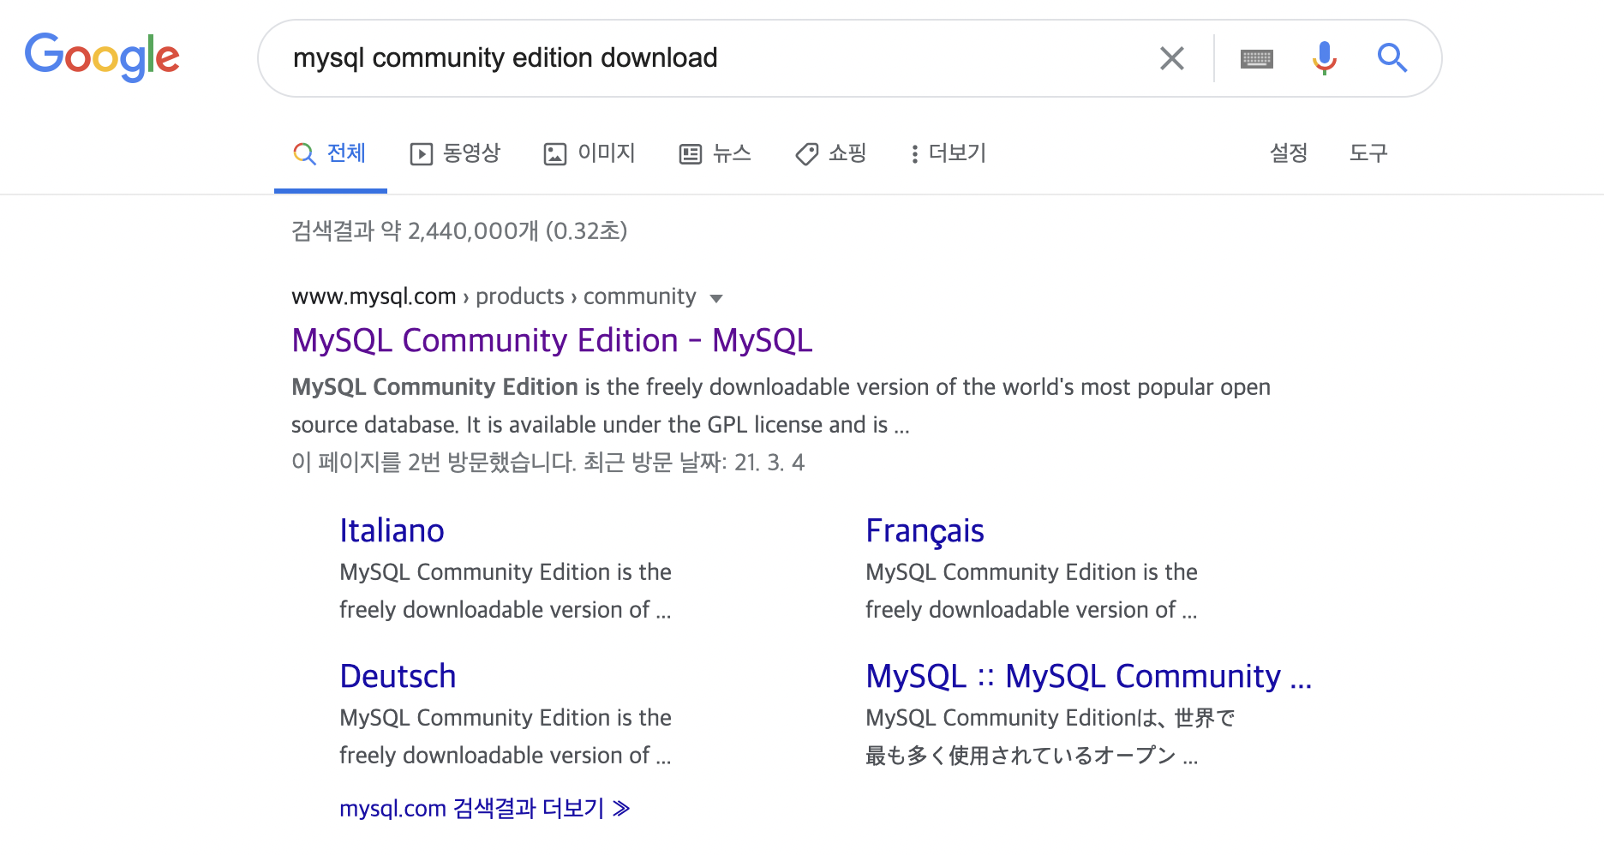
Task: Open the 'MySQL :: MySQL Community ...' sitelink
Action: click(x=1088, y=676)
